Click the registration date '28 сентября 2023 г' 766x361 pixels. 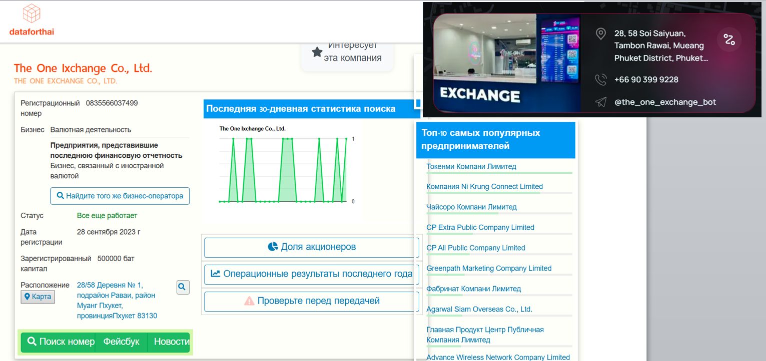click(x=109, y=232)
